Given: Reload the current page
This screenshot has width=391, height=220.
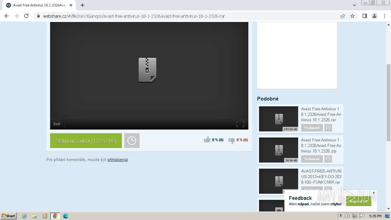Looking at the screenshot, I should point(26,16).
